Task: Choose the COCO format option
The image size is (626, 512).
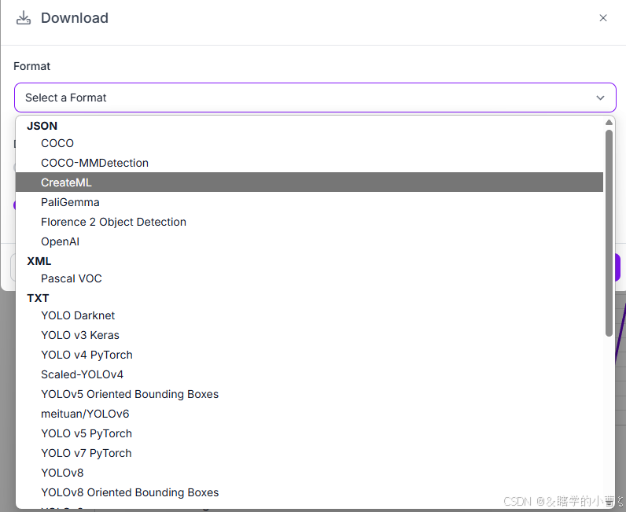Action: pyautogui.click(x=309, y=143)
